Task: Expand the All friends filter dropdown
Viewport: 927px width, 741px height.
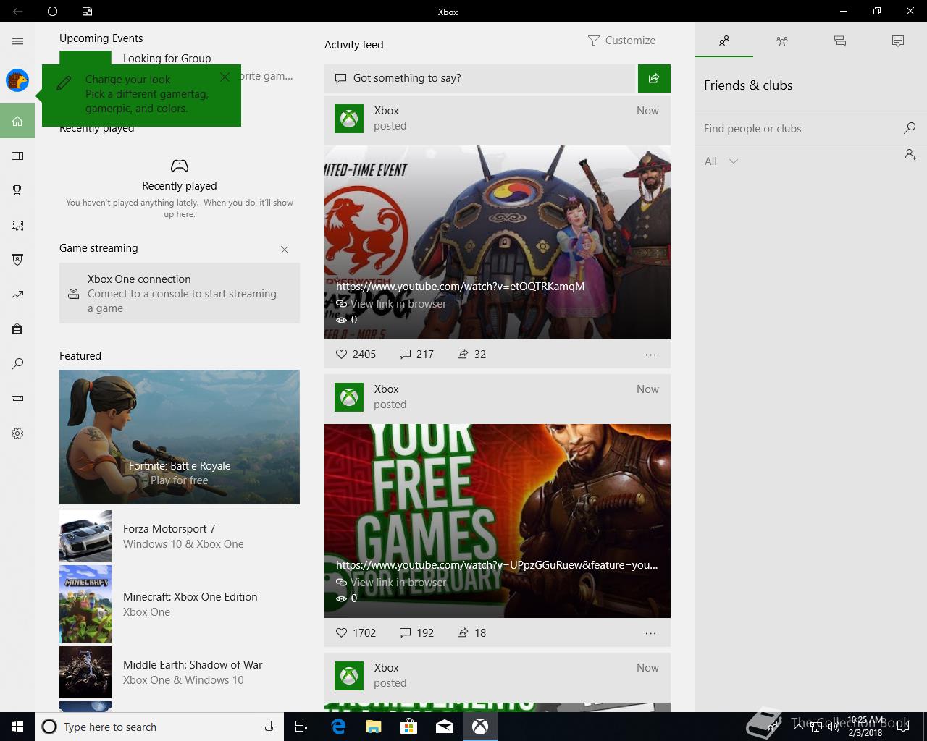Action: (x=721, y=161)
